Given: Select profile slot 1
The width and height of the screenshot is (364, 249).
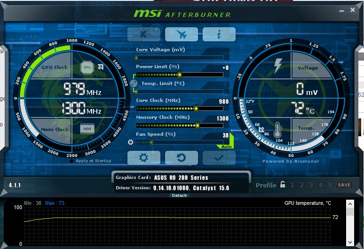Looking at the screenshot, I should [x=292, y=185].
